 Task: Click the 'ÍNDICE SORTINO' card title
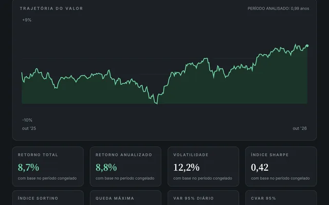[x=38, y=198]
